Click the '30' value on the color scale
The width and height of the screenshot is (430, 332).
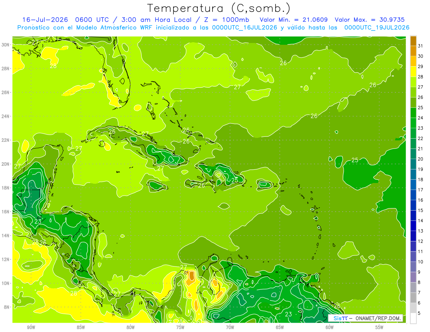point(421,56)
